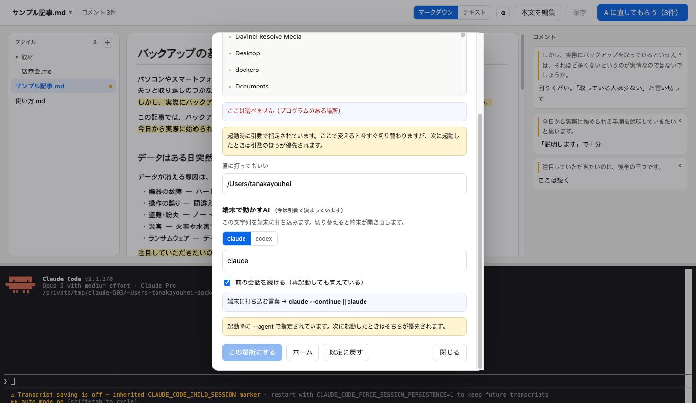Viewport: 696px width, 403px height.
Task: Click the コメント 3件 label in header
Action: click(99, 12)
